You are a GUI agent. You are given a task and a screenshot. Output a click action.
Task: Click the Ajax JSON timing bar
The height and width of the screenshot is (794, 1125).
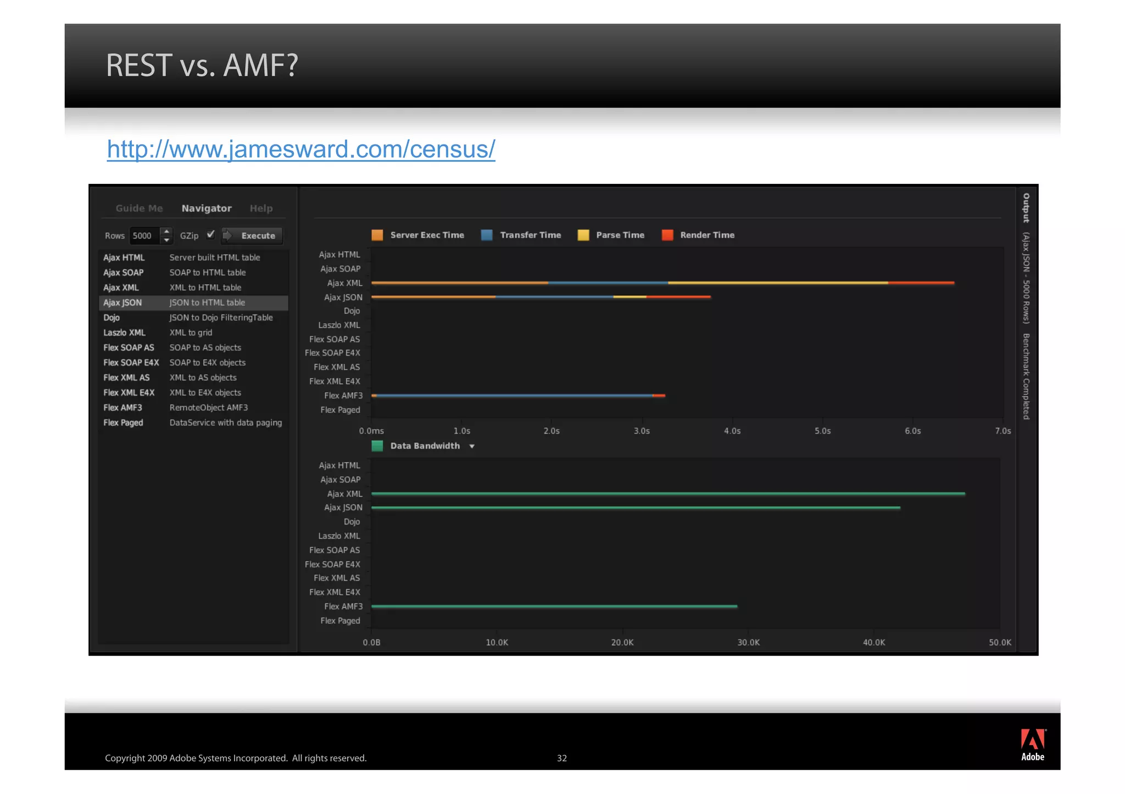pyautogui.click(x=541, y=297)
